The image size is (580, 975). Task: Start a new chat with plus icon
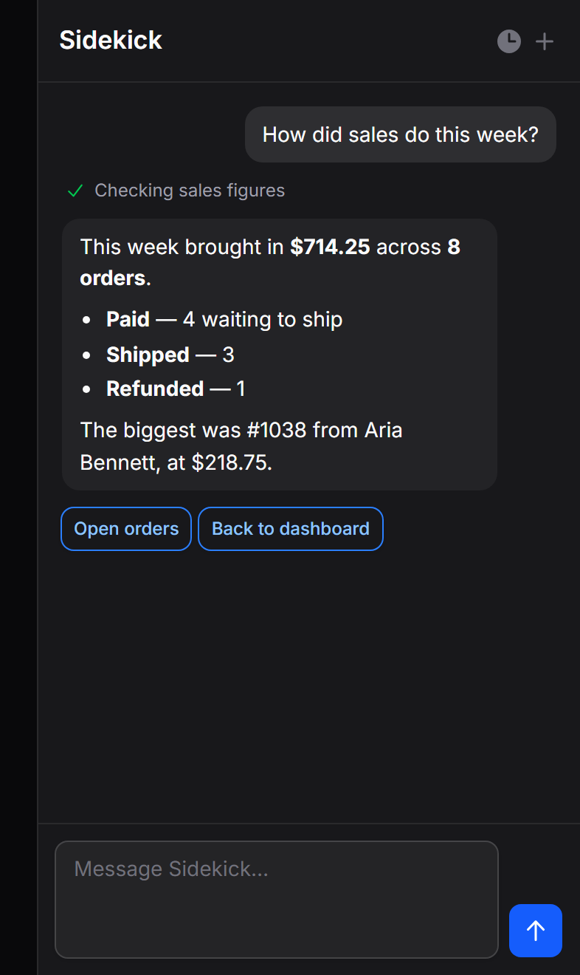545,41
